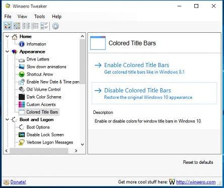Click the Colored Title Bars tree icon
The width and height of the screenshot is (224, 188).
[22, 112]
